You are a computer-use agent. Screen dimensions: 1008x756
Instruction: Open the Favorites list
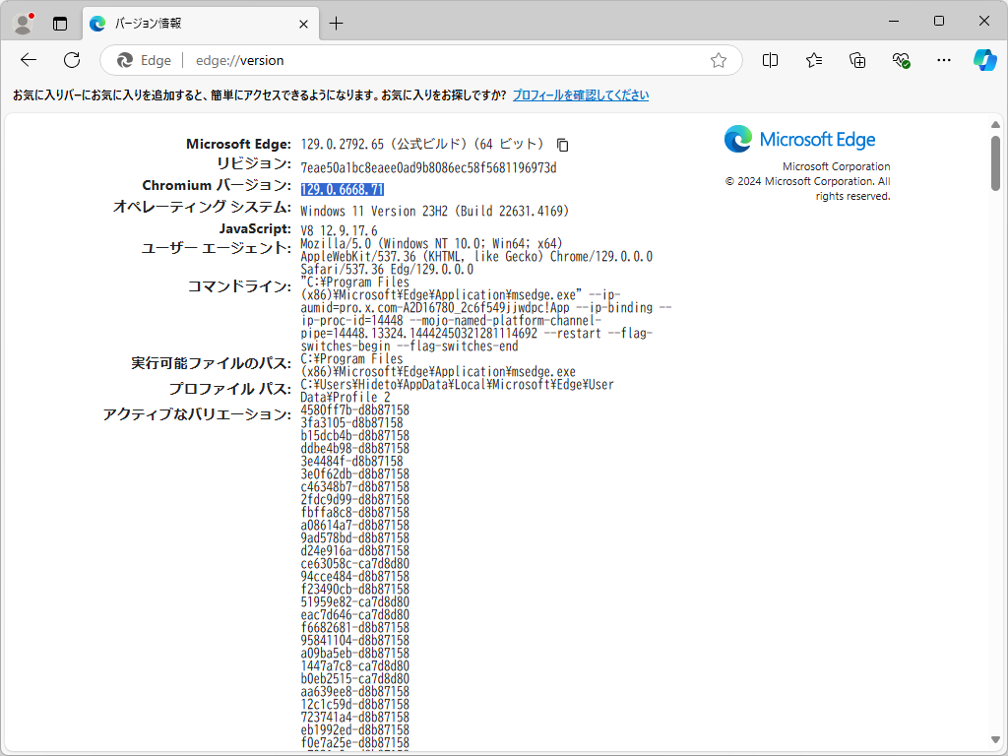click(813, 60)
